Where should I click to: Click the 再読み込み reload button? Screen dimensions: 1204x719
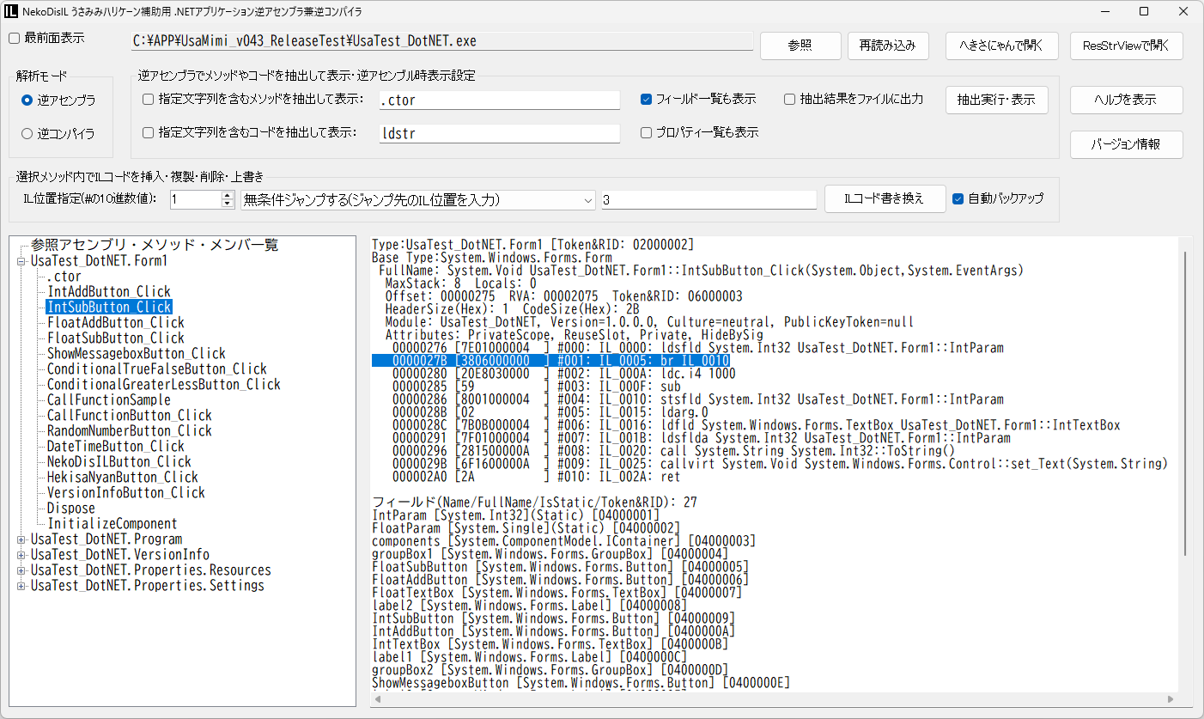(x=887, y=46)
